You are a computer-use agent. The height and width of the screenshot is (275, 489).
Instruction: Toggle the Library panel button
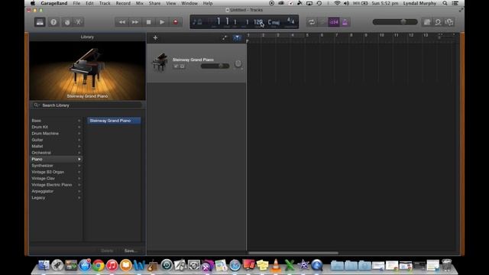pos(40,22)
